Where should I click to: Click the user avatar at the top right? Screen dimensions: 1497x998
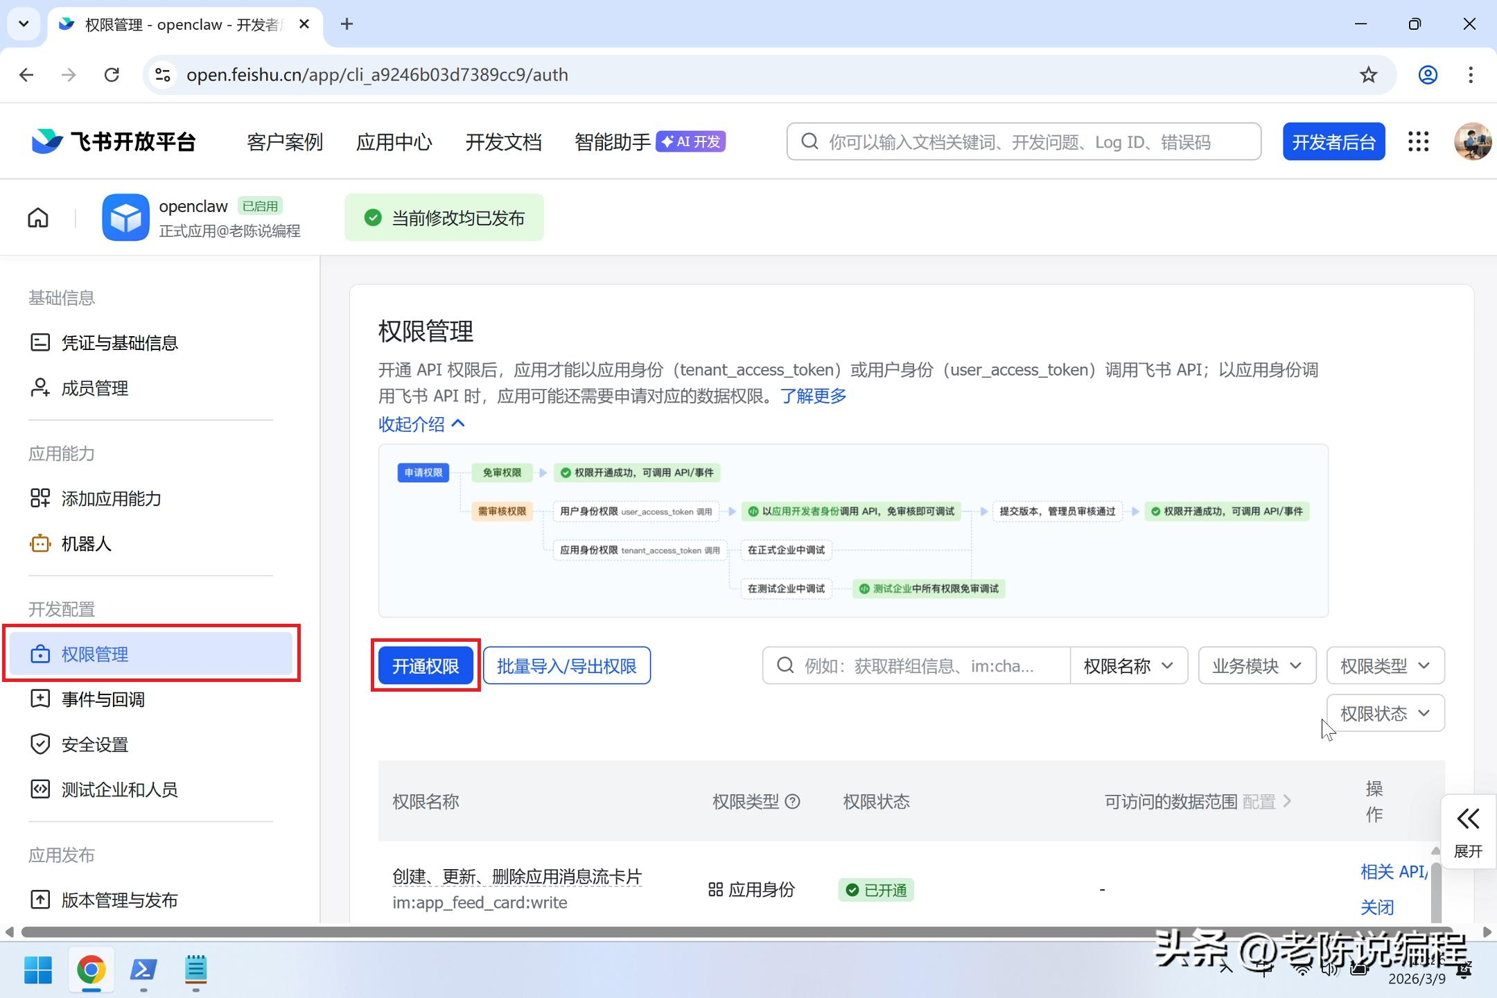[1472, 142]
